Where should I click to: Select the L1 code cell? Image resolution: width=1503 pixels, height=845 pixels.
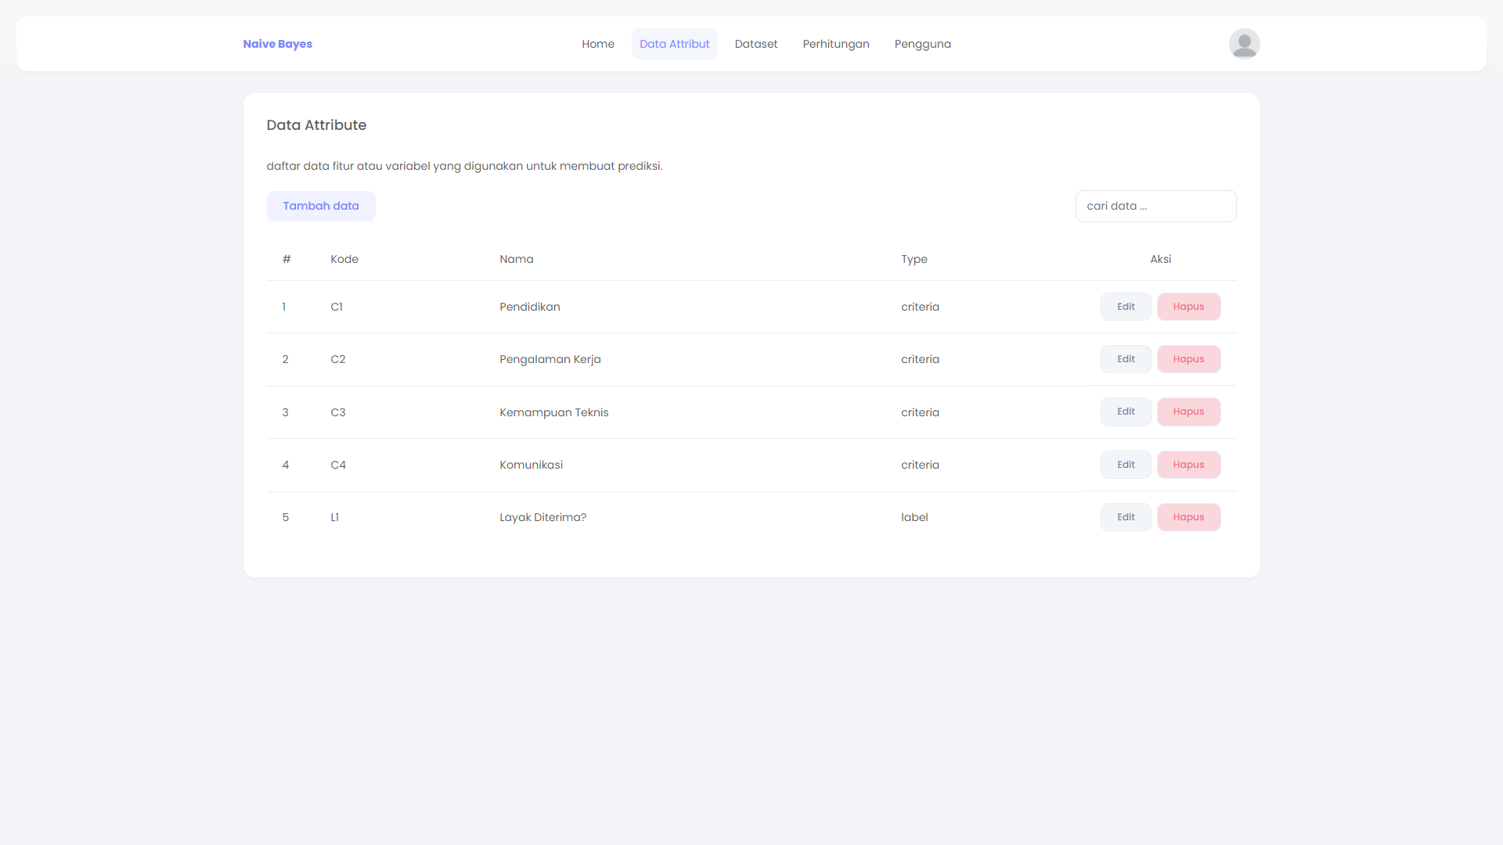click(334, 517)
